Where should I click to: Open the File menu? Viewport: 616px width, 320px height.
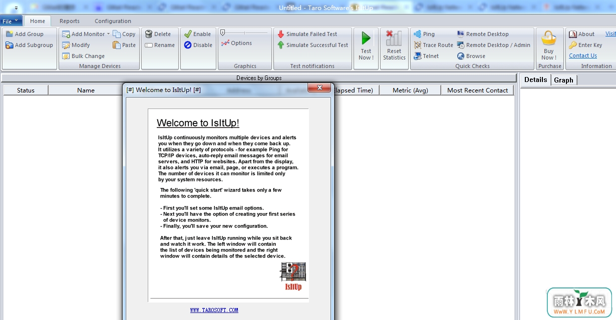tap(11, 21)
